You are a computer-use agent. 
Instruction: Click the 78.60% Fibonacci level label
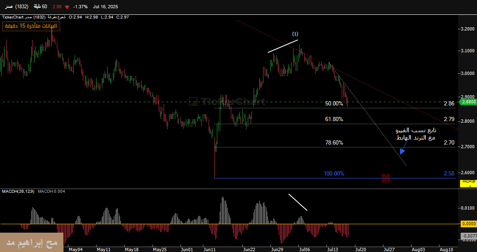[334, 142]
